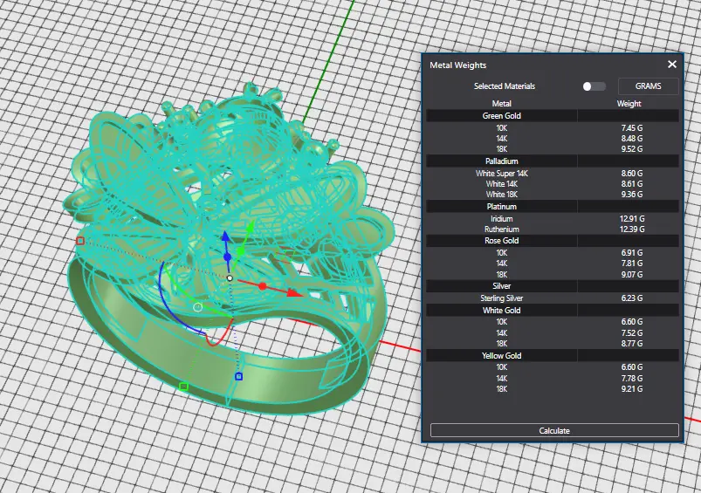The height and width of the screenshot is (493, 701).
Task: Click the GRAMS unit button
Action: [x=648, y=86]
